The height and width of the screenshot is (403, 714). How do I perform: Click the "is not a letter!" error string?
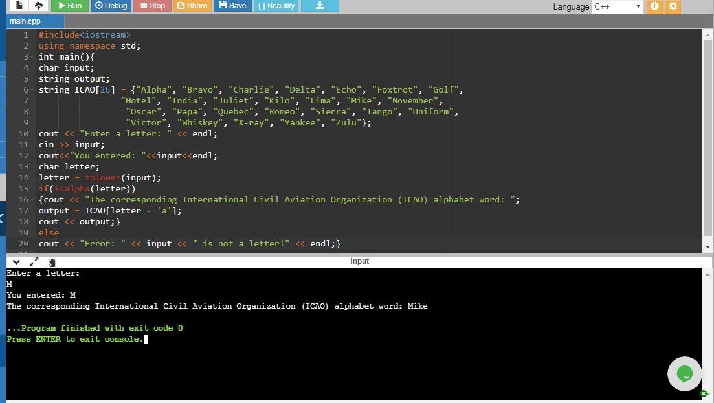pyautogui.click(x=241, y=244)
